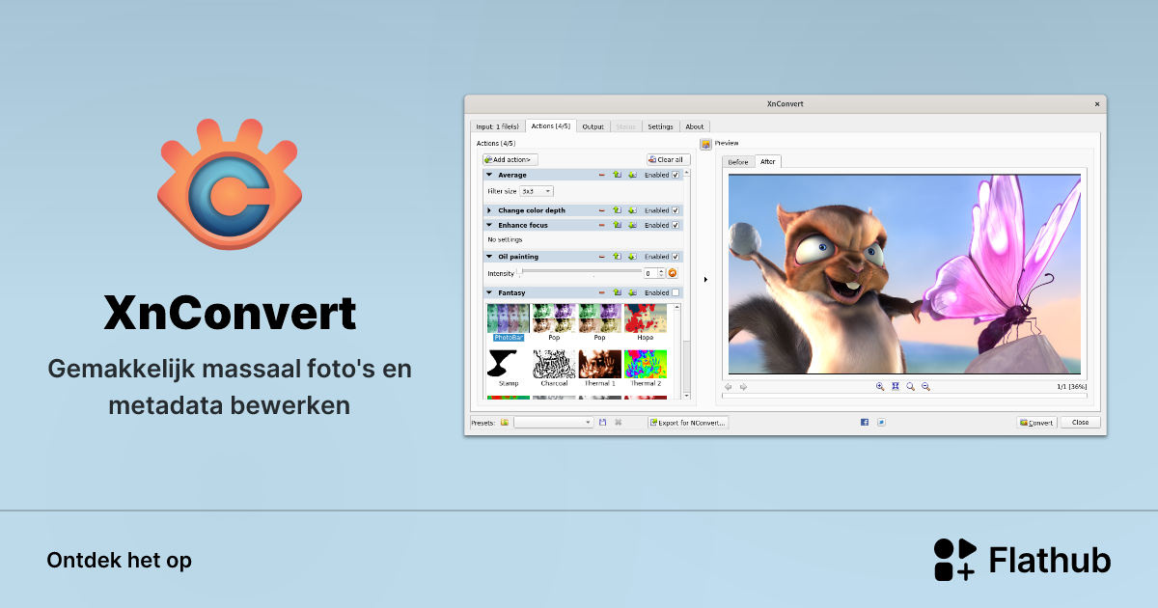1158x608 pixels.
Task: Switch to the Output tab
Action: coord(593,126)
